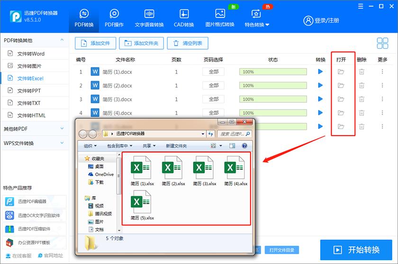Expand the 其他转PDF section
The height and width of the screenshot is (264, 398).
click(35, 129)
